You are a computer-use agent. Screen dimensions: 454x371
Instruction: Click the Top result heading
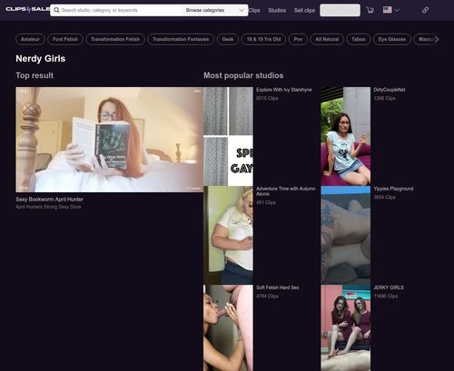point(35,75)
